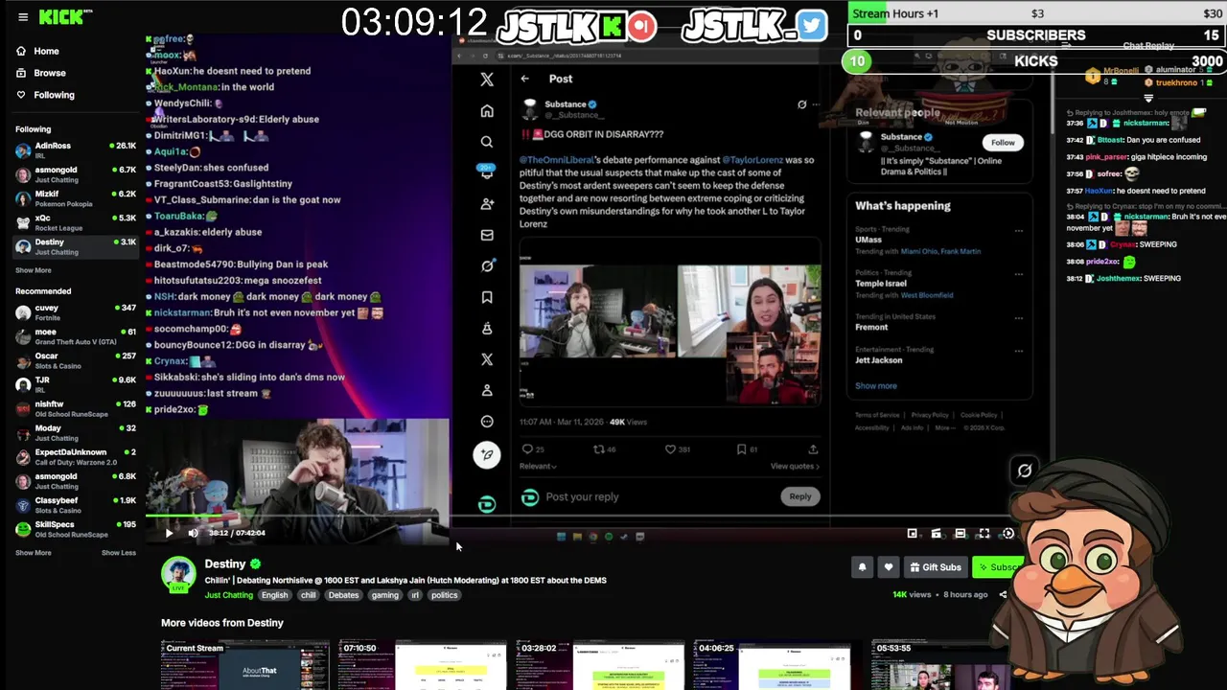Screen dimensions: 1227x690
Task: Open X Messages envelope icon
Action: click(x=487, y=235)
